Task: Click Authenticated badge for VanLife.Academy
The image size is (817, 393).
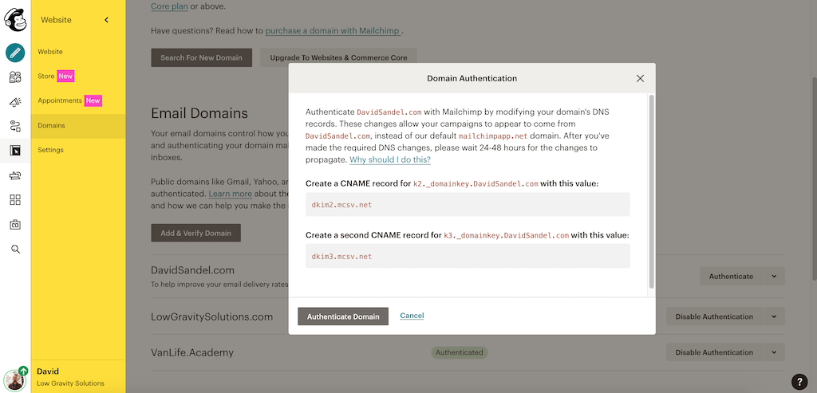Action: [460, 352]
